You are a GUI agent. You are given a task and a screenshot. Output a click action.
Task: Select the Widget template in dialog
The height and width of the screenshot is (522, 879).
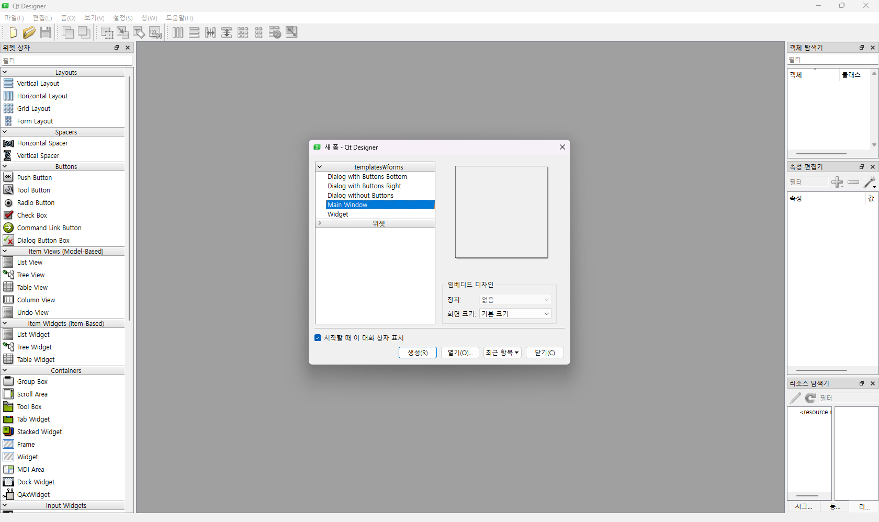point(338,214)
